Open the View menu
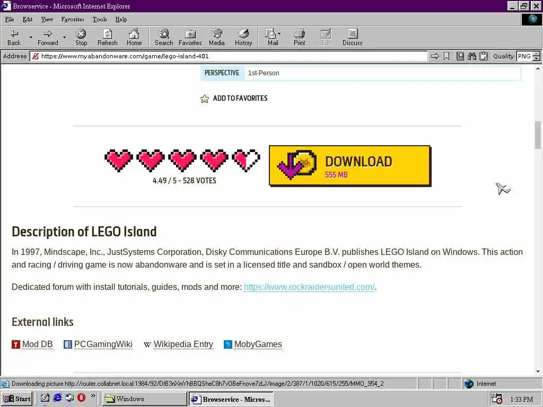 pyautogui.click(x=47, y=20)
